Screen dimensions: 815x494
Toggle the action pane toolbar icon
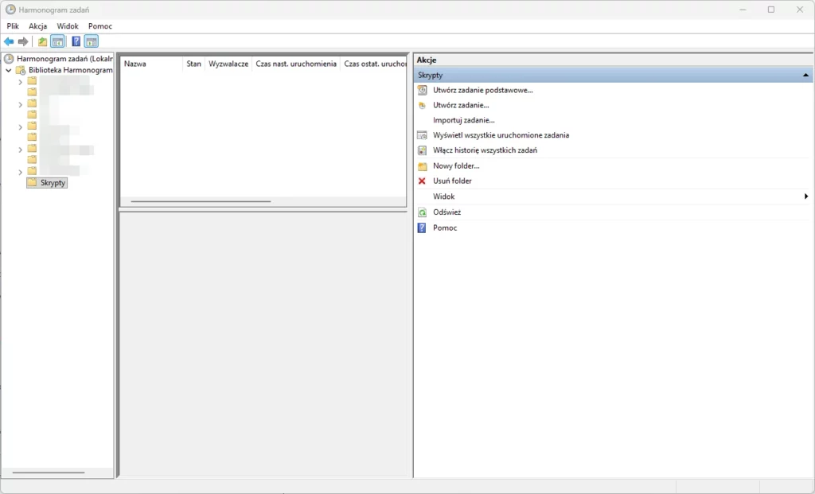[x=91, y=41]
